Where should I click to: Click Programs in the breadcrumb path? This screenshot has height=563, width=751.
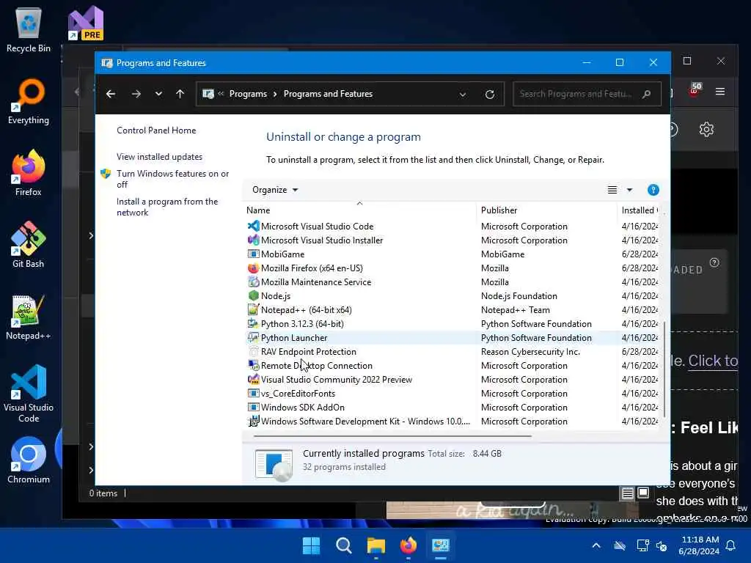tap(248, 94)
